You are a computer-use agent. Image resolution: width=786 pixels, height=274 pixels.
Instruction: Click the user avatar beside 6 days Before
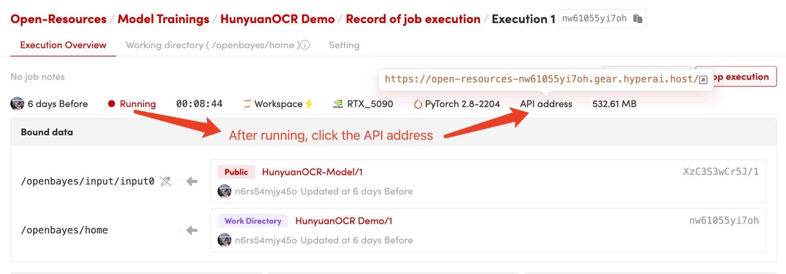coord(17,104)
